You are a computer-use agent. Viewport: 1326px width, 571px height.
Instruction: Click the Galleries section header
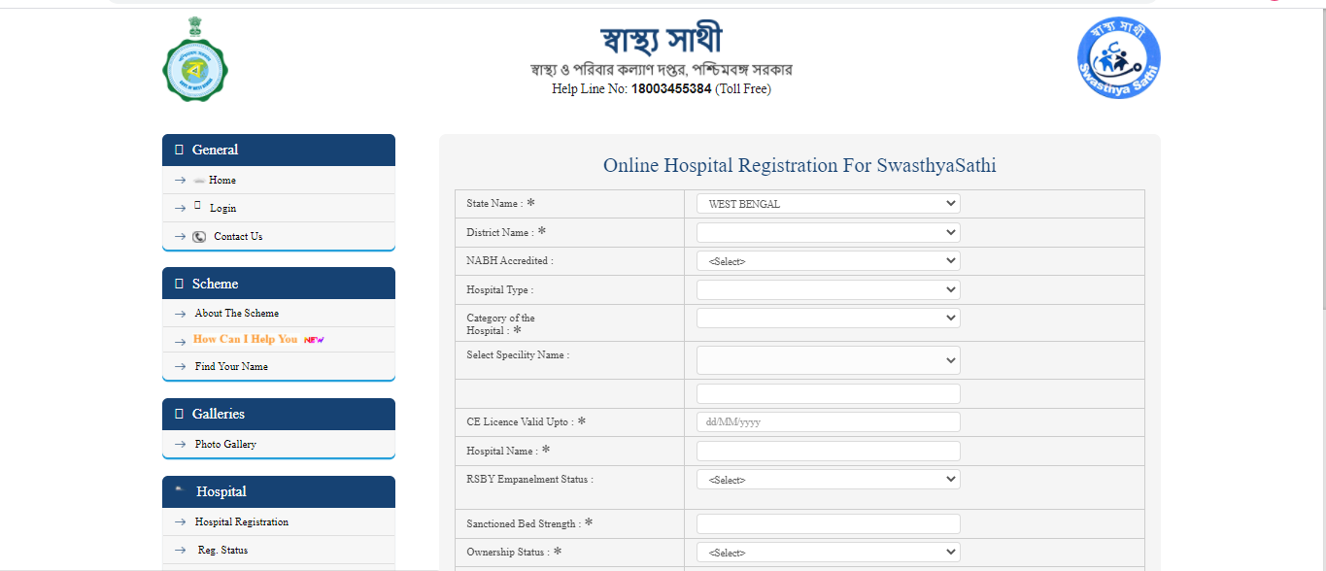pos(279,414)
